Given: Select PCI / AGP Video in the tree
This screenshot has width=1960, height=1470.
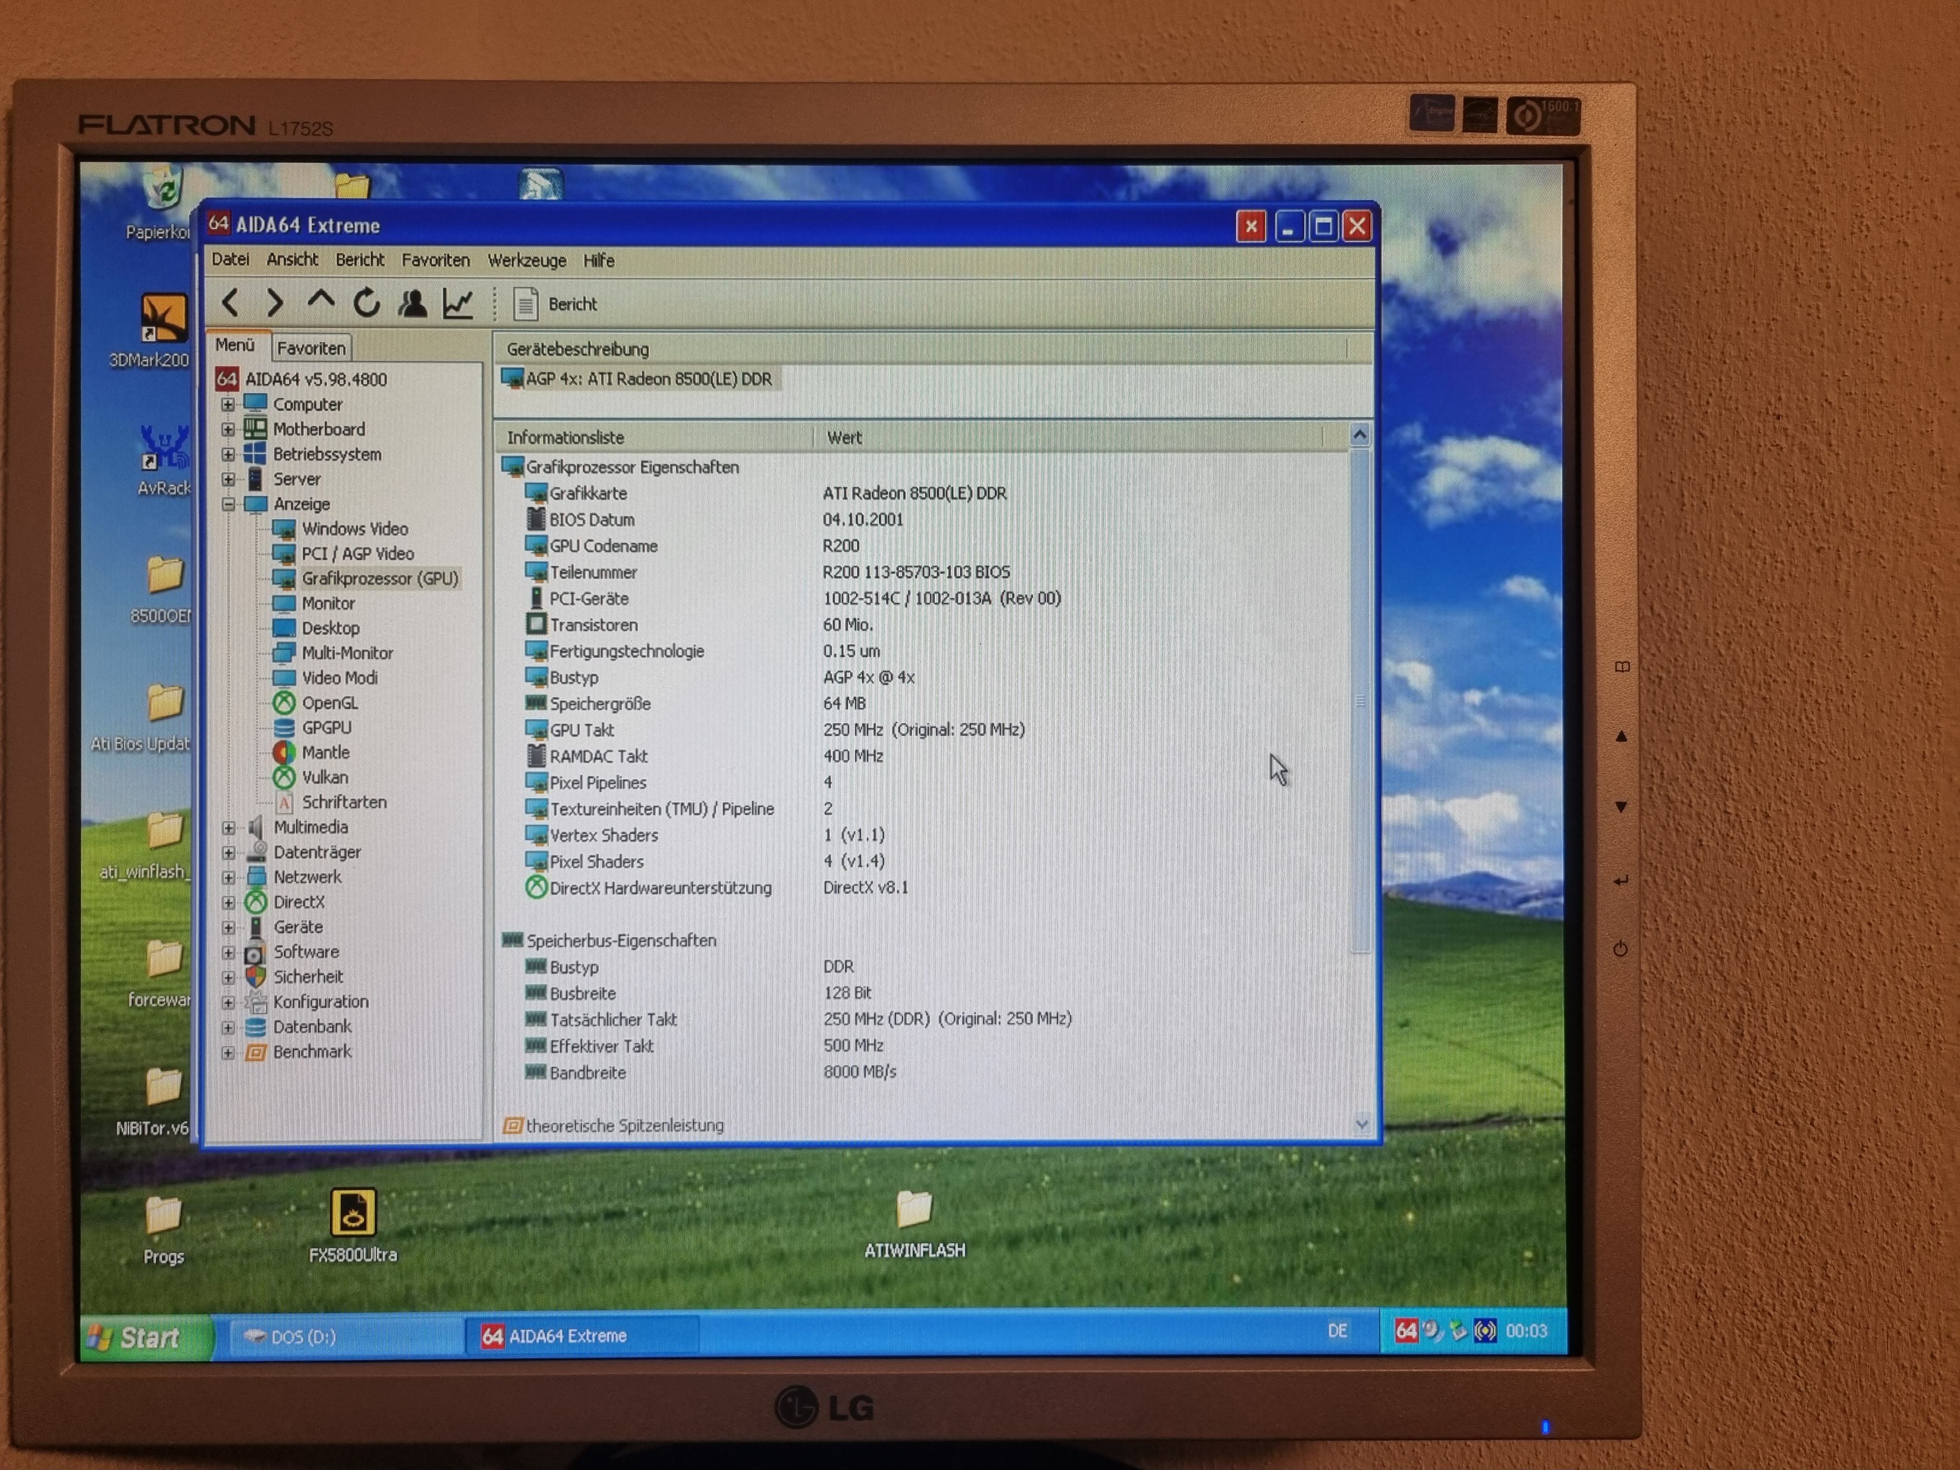Looking at the screenshot, I should [357, 554].
